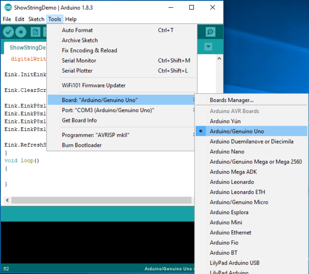Select Arduino/Genuino Micro board
309x274 pixels.
pyautogui.click(x=251, y=202)
